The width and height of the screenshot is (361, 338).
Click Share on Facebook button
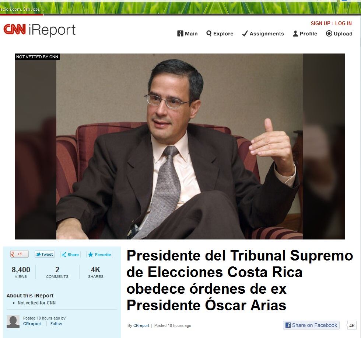[311, 325]
